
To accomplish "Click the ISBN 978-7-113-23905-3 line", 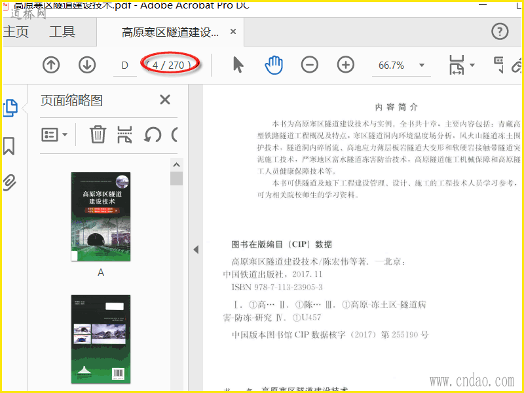I will pyautogui.click(x=276, y=287).
